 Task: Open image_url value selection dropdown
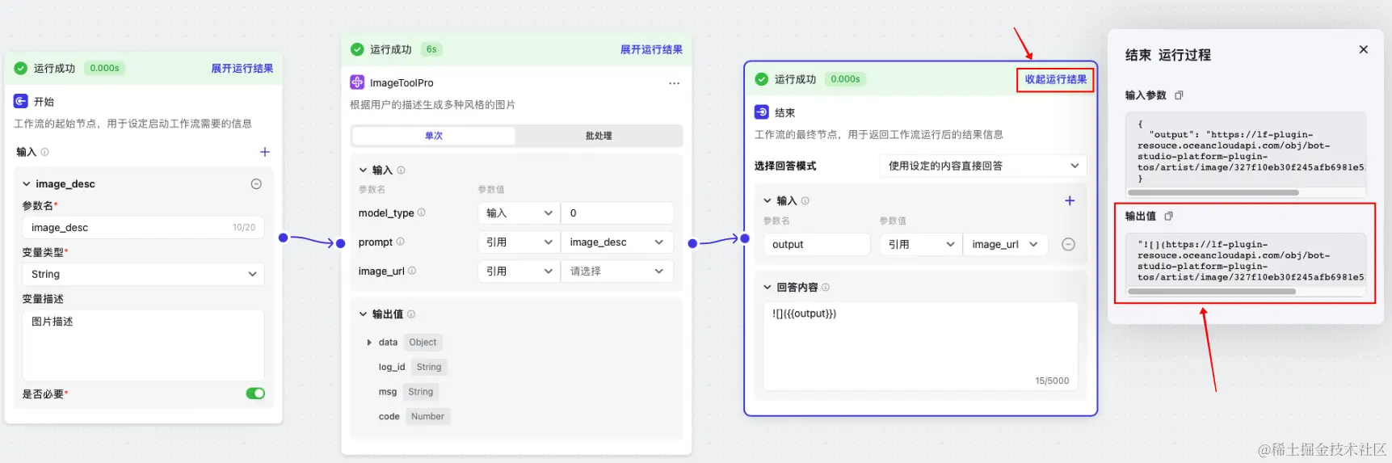tap(617, 271)
